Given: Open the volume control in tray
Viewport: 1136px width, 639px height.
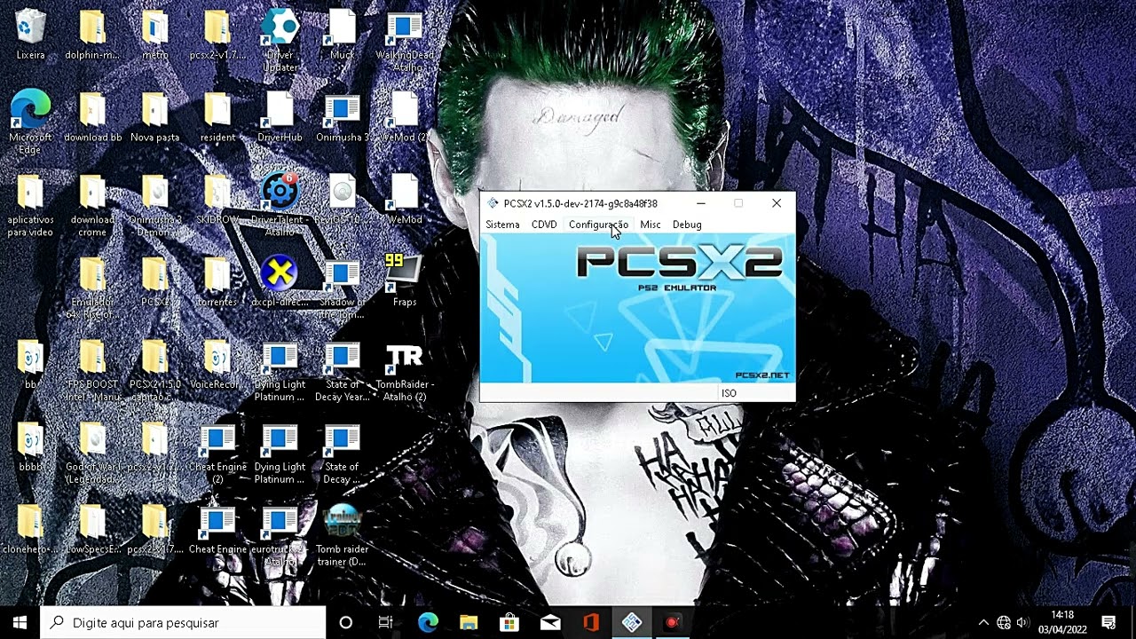Looking at the screenshot, I should point(1023,622).
